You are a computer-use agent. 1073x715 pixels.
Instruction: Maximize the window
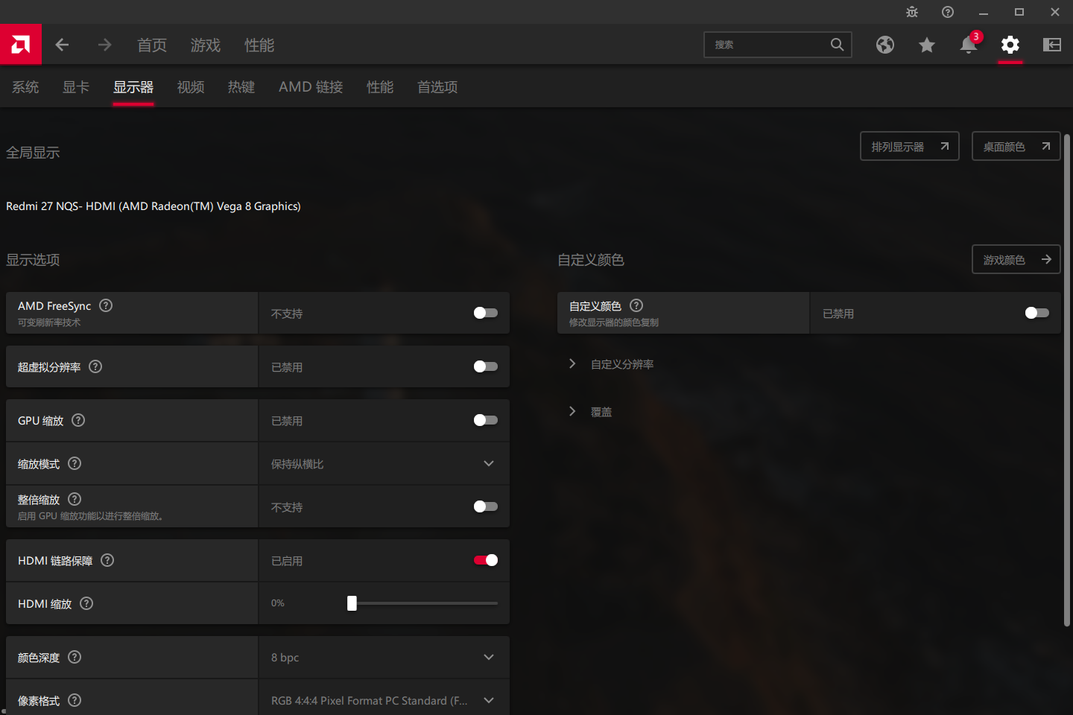tap(1019, 12)
